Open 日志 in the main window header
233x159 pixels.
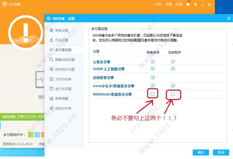coord(158,4)
